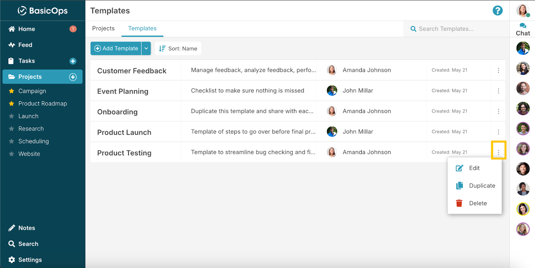Image resolution: width=535 pixels, height=268 pixels.
Task: Click the BasicOps logo
Action: (x=42, y=11)
